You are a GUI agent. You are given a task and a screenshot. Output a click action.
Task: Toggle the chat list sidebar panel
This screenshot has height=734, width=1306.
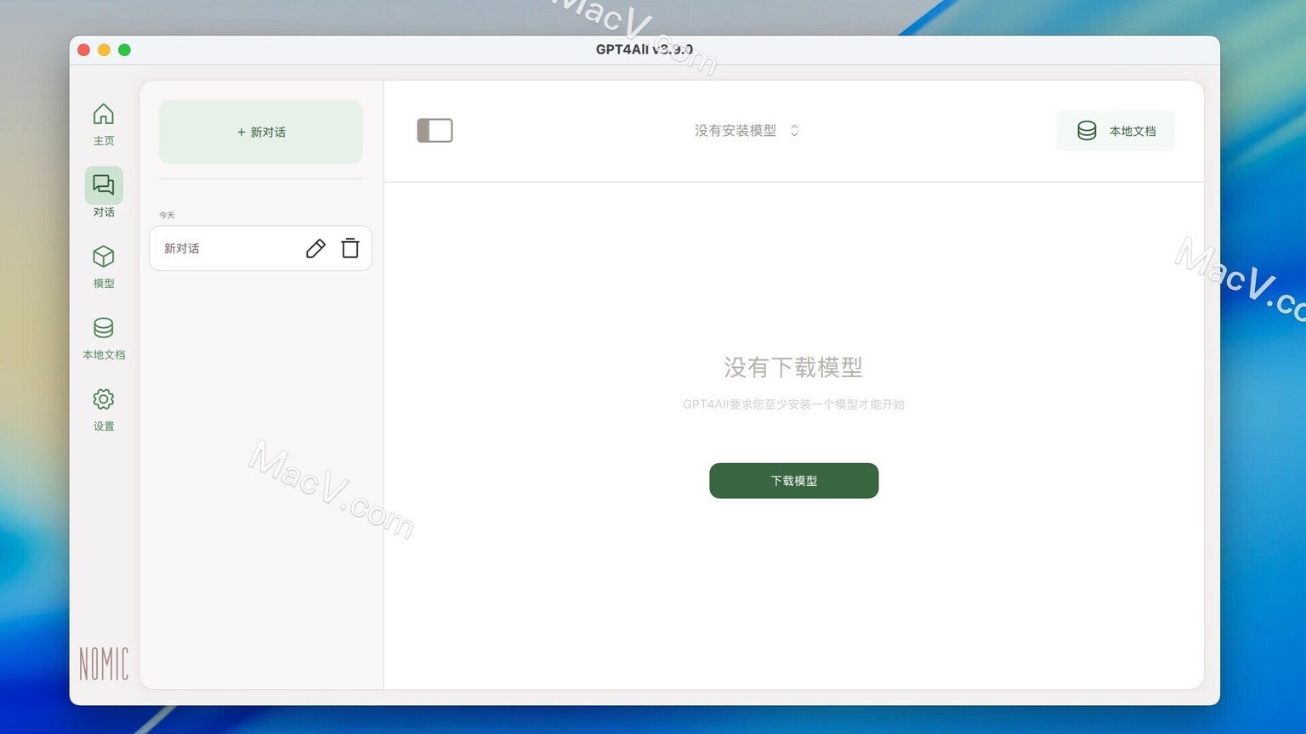pos(434,131)
